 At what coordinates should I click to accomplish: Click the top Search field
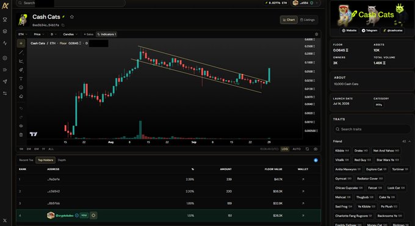click(x=70, y=3)
